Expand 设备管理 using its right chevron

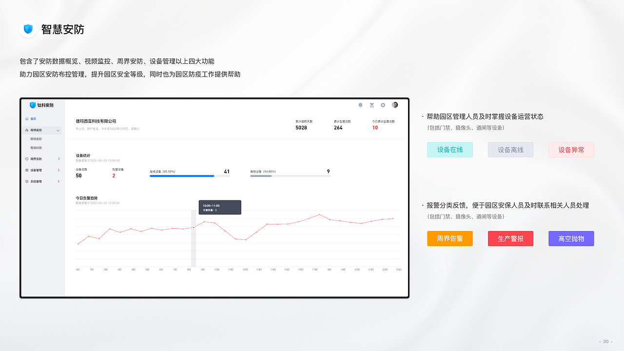coord(58,170)
